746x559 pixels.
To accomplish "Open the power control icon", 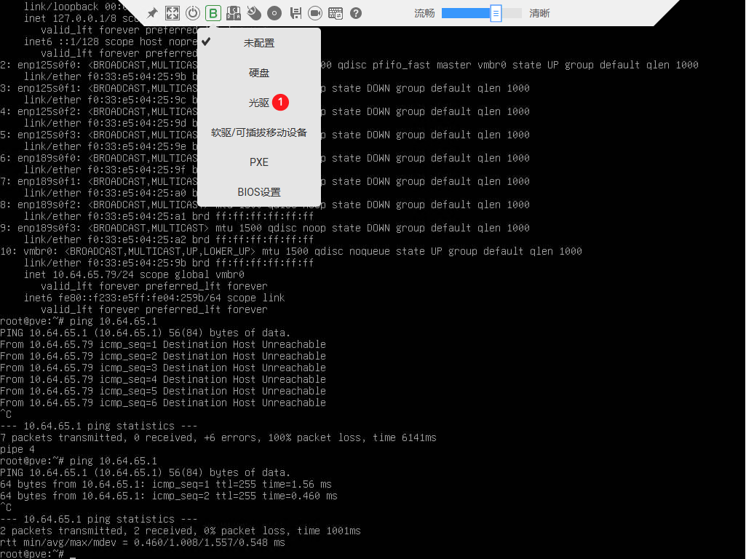I will [192, 12].
